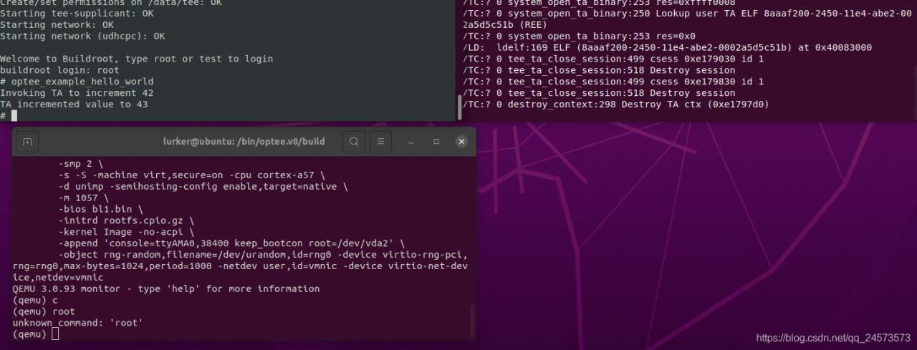Click the '-m 1057' argument line
The width and height of the screenshot is (917, 350).
(84, 198)
